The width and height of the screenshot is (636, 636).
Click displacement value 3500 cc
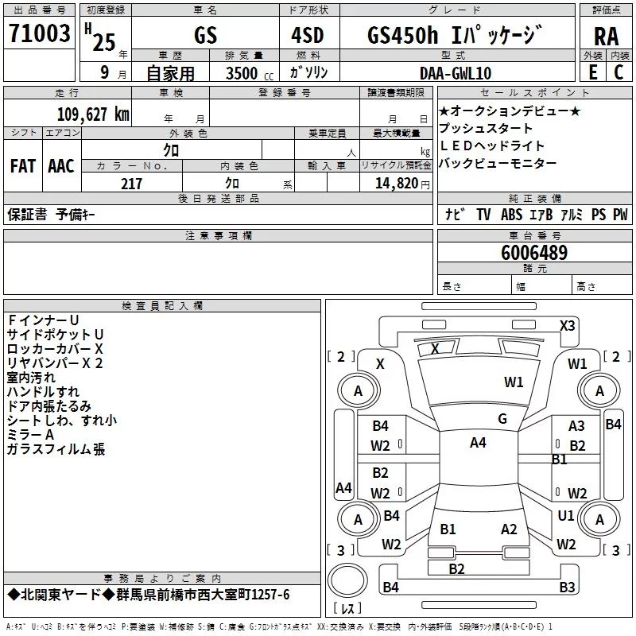pyautogui.click(x=250, y=73)
